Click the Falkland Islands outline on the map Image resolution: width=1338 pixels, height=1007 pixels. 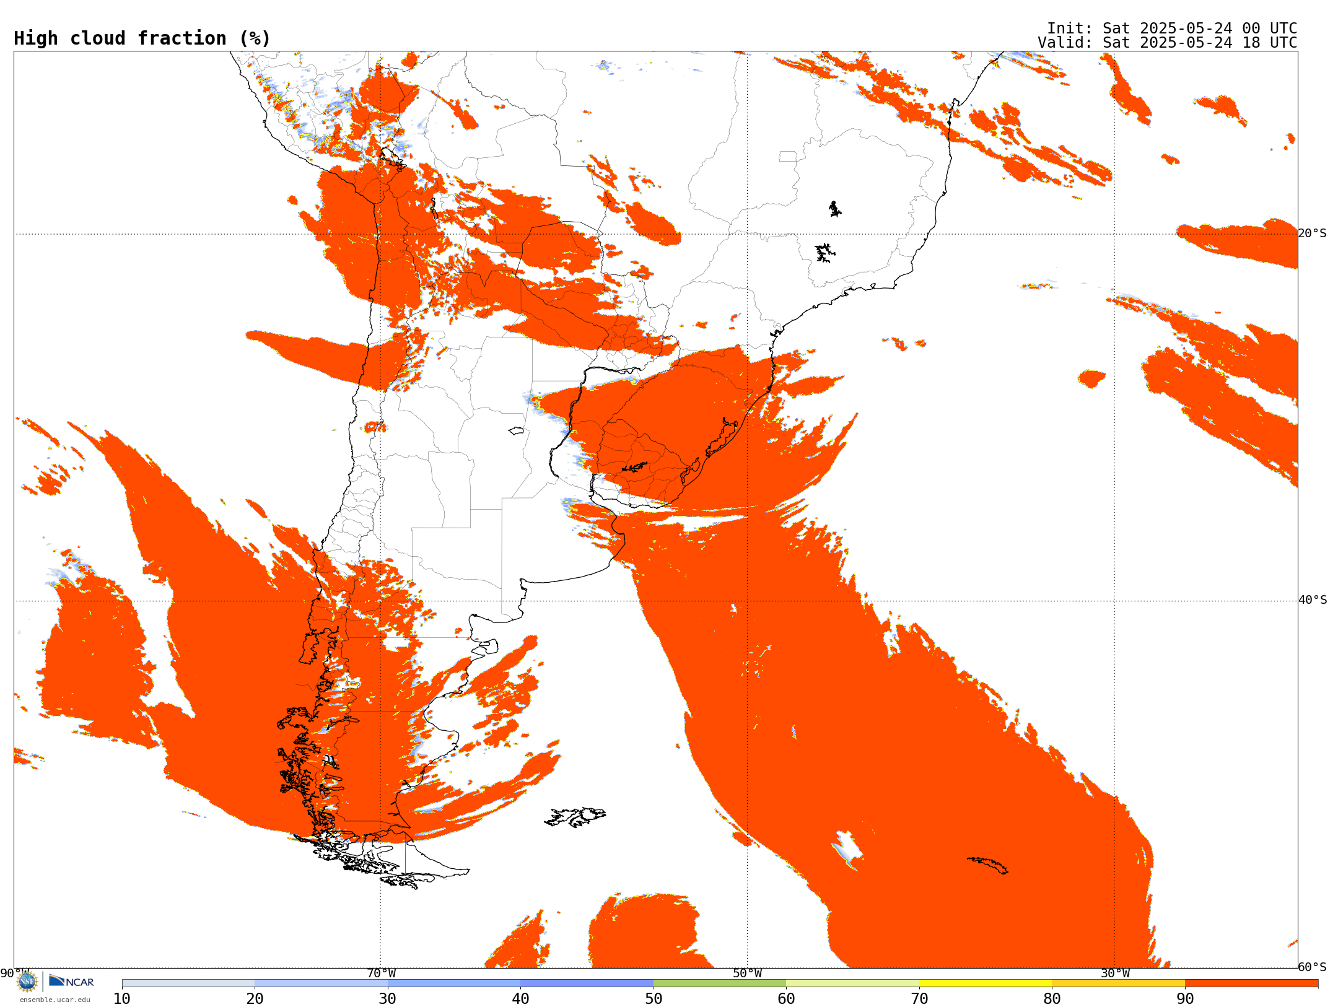(x=575, y=817)
